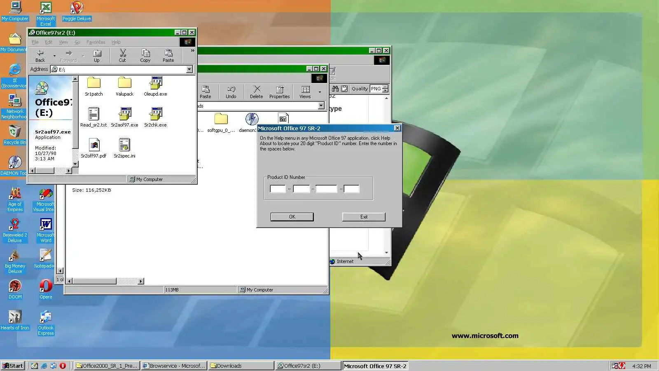
Task: Select the Opera desktop shortcut
Action: [x=46, y=289]
